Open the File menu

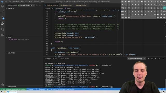click(6, 2)
